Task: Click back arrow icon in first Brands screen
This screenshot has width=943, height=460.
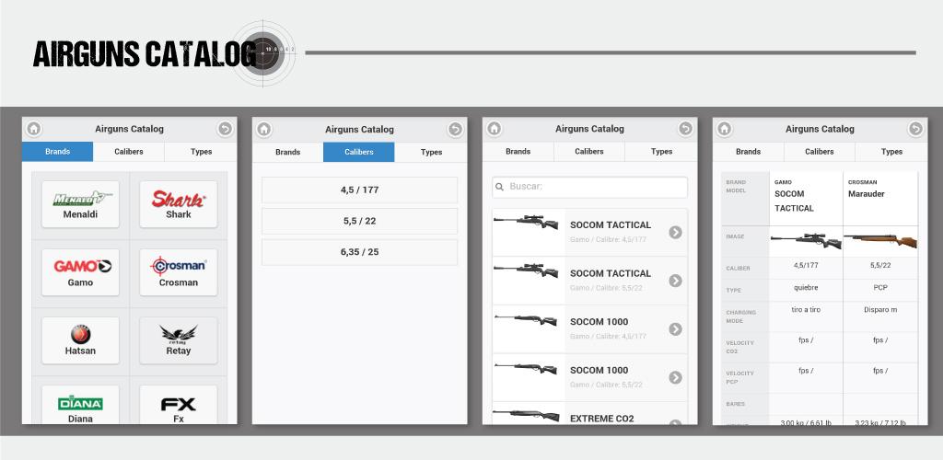Action: (x=225, y=129)
